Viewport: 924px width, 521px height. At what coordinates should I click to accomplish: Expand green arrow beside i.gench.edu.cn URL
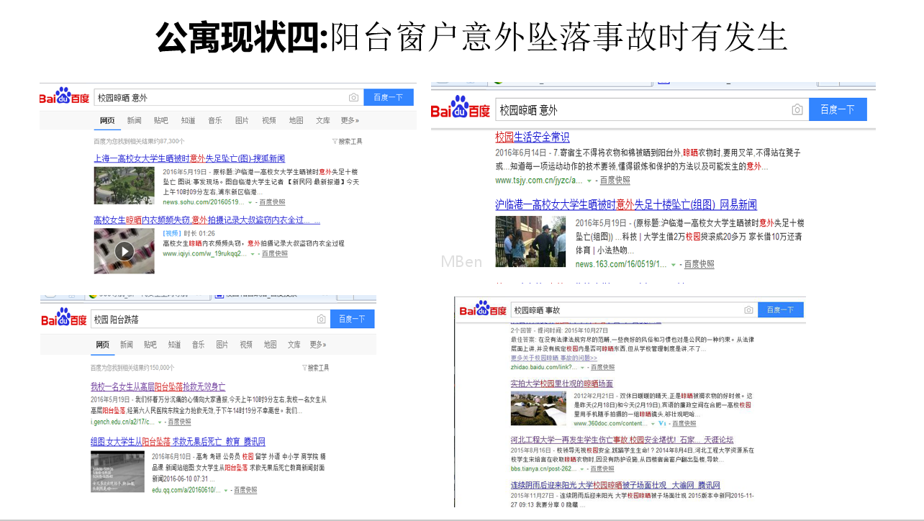pos(161,422)
